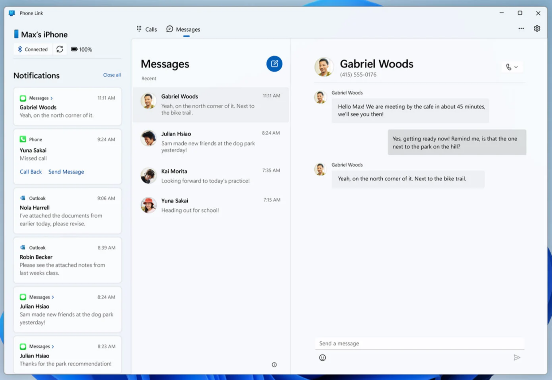Expand Messages chevron in the 8:23 AM notification
Viewport: 552px width, 380px height.
[x=53, y=347]
